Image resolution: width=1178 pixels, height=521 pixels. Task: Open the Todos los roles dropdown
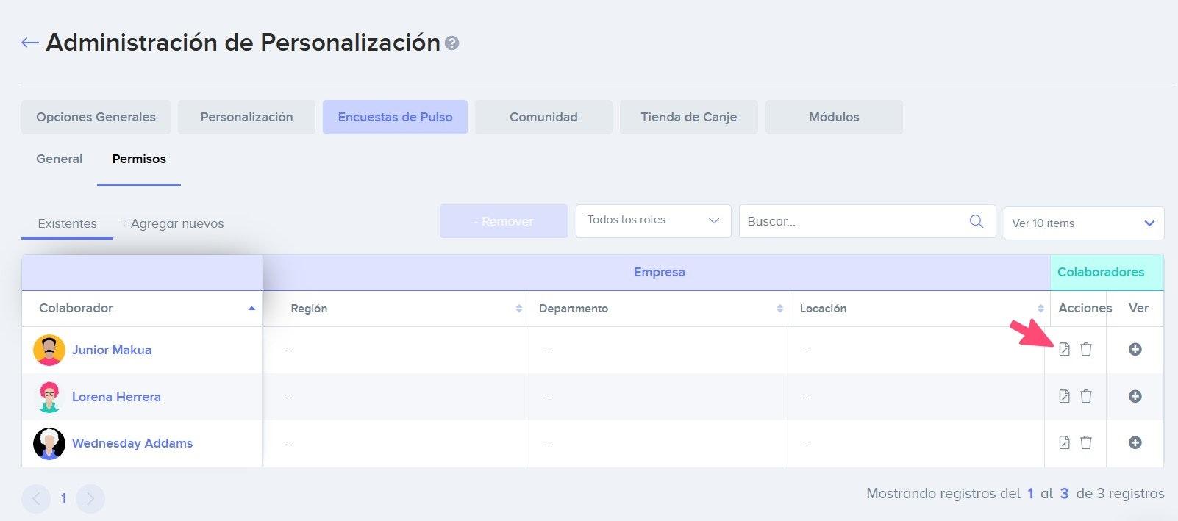(x=653, y=220)
